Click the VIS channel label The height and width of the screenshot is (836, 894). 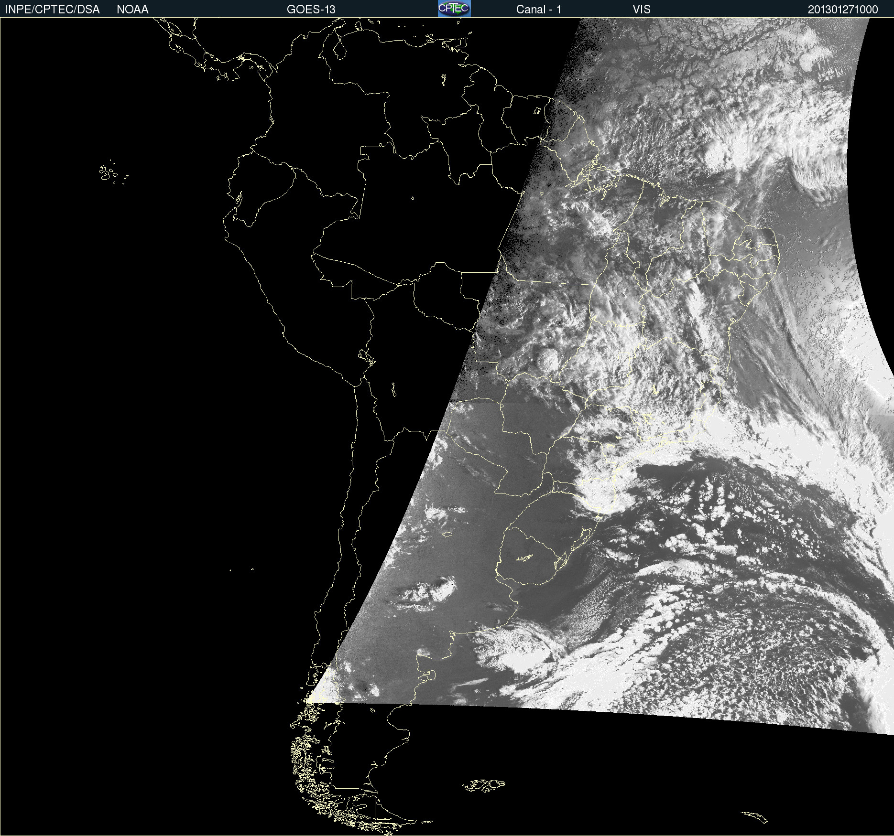pos(642,10)
